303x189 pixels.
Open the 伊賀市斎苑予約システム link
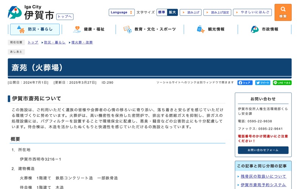[x=263, y=185]
